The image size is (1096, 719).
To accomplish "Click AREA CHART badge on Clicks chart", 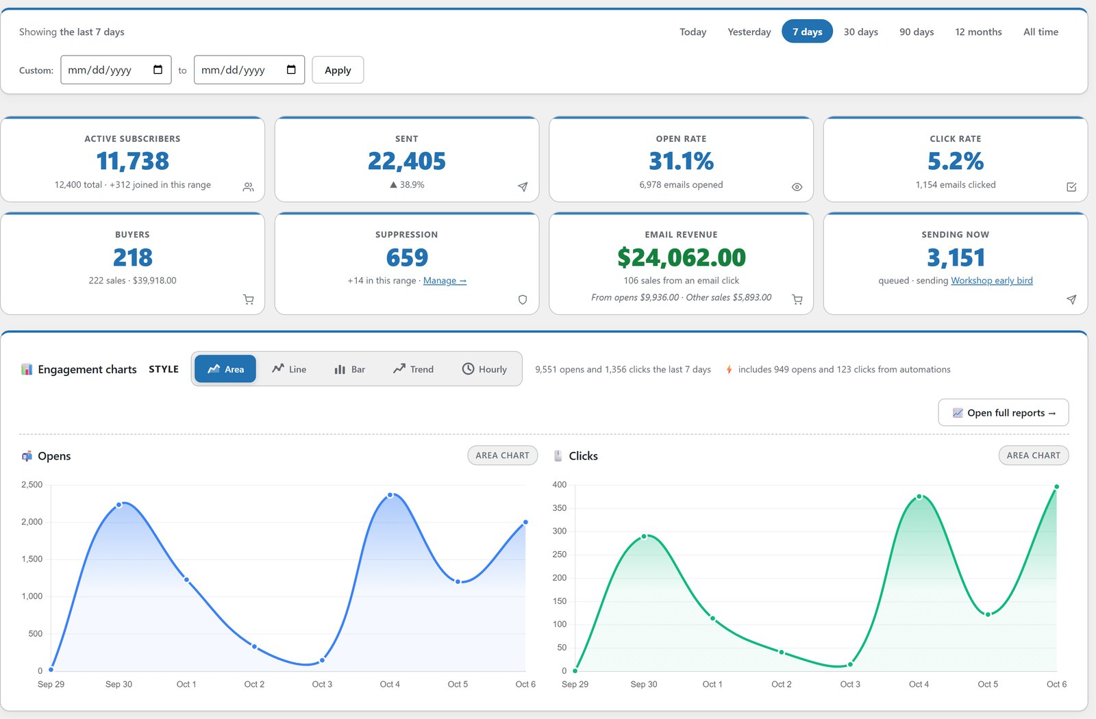I will click(x=1033, y=455).
